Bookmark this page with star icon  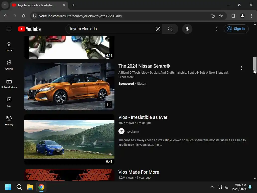221,16
